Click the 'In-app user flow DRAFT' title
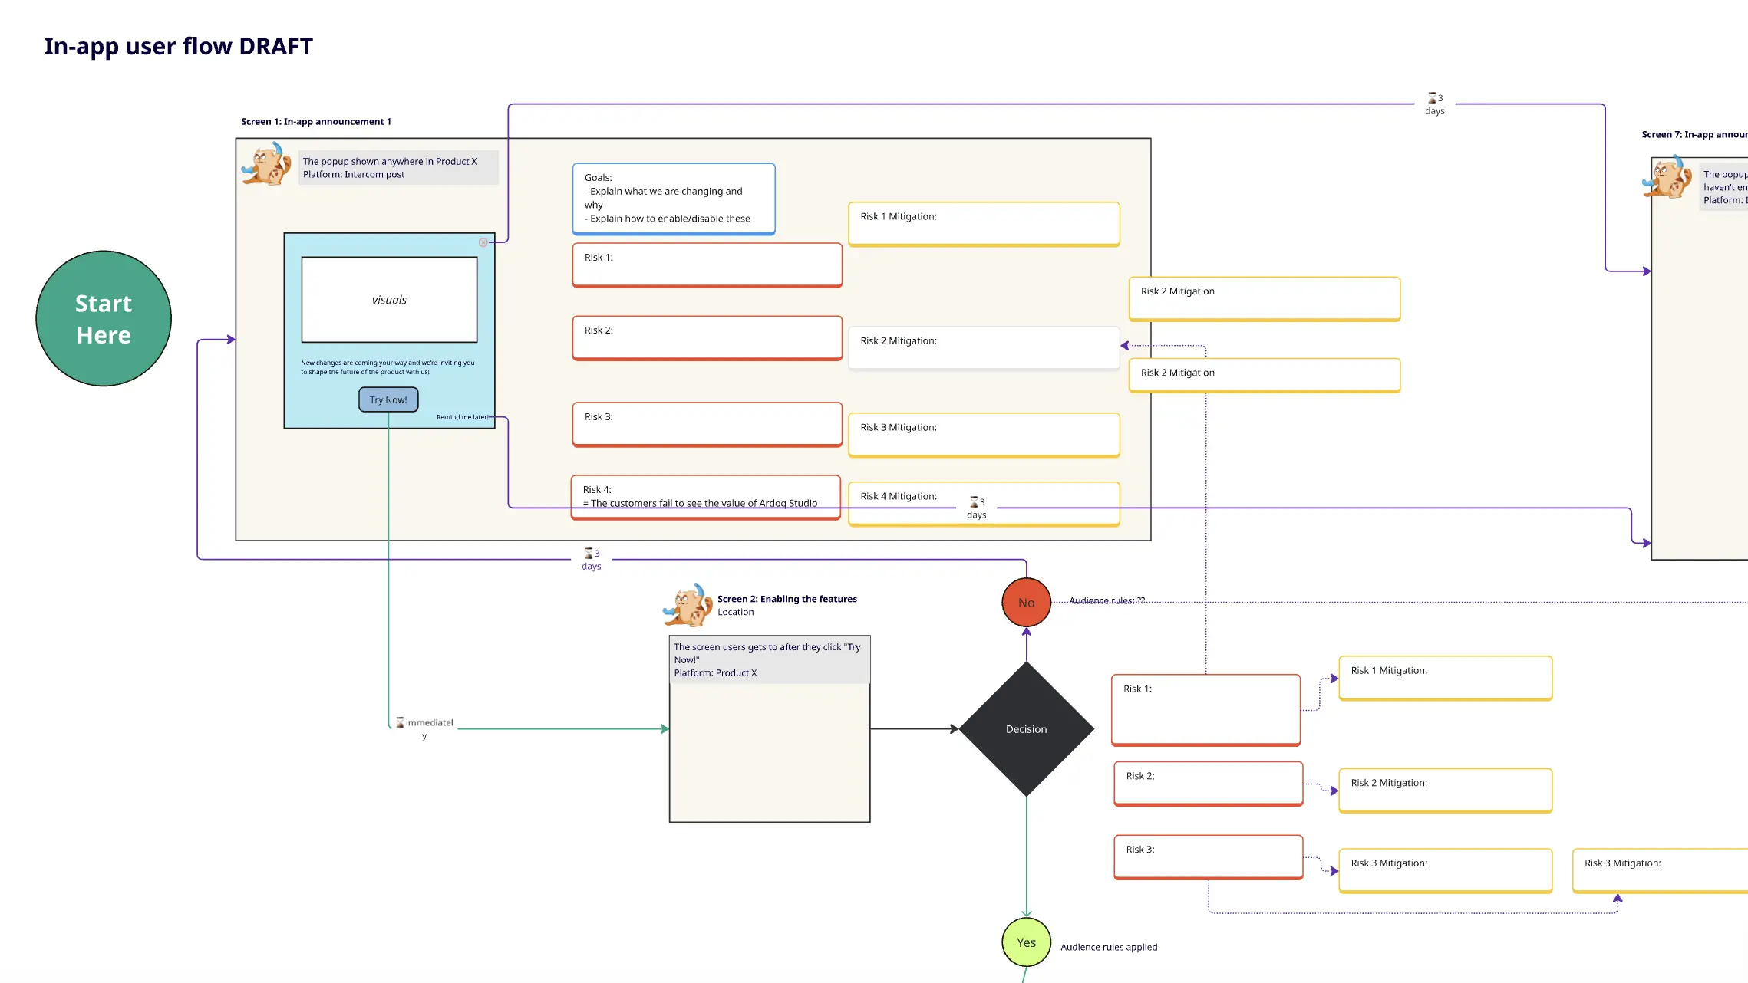 [x=178, y=46]
